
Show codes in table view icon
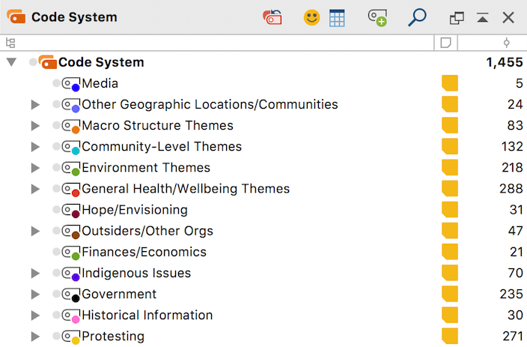(337, 17)
